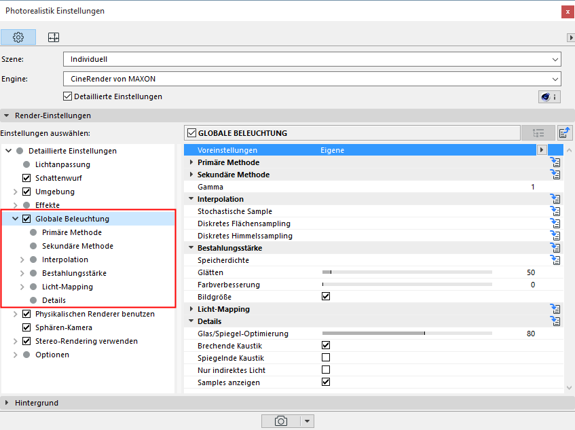Uncheck the Bildgröße checkbox
Image resolution: width=575 pixels, height=430 pixels.
[326, 296]
